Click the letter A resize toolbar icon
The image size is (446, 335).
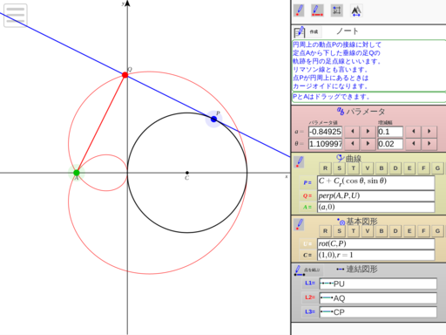tap(356, 10)
